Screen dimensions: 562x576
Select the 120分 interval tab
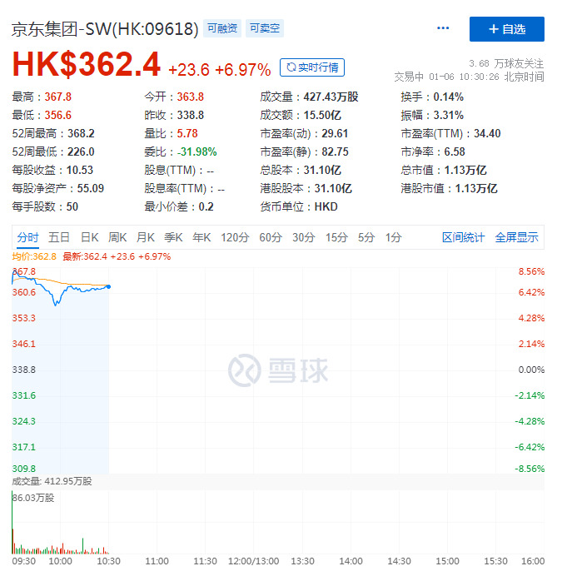(x=235, y=237)
